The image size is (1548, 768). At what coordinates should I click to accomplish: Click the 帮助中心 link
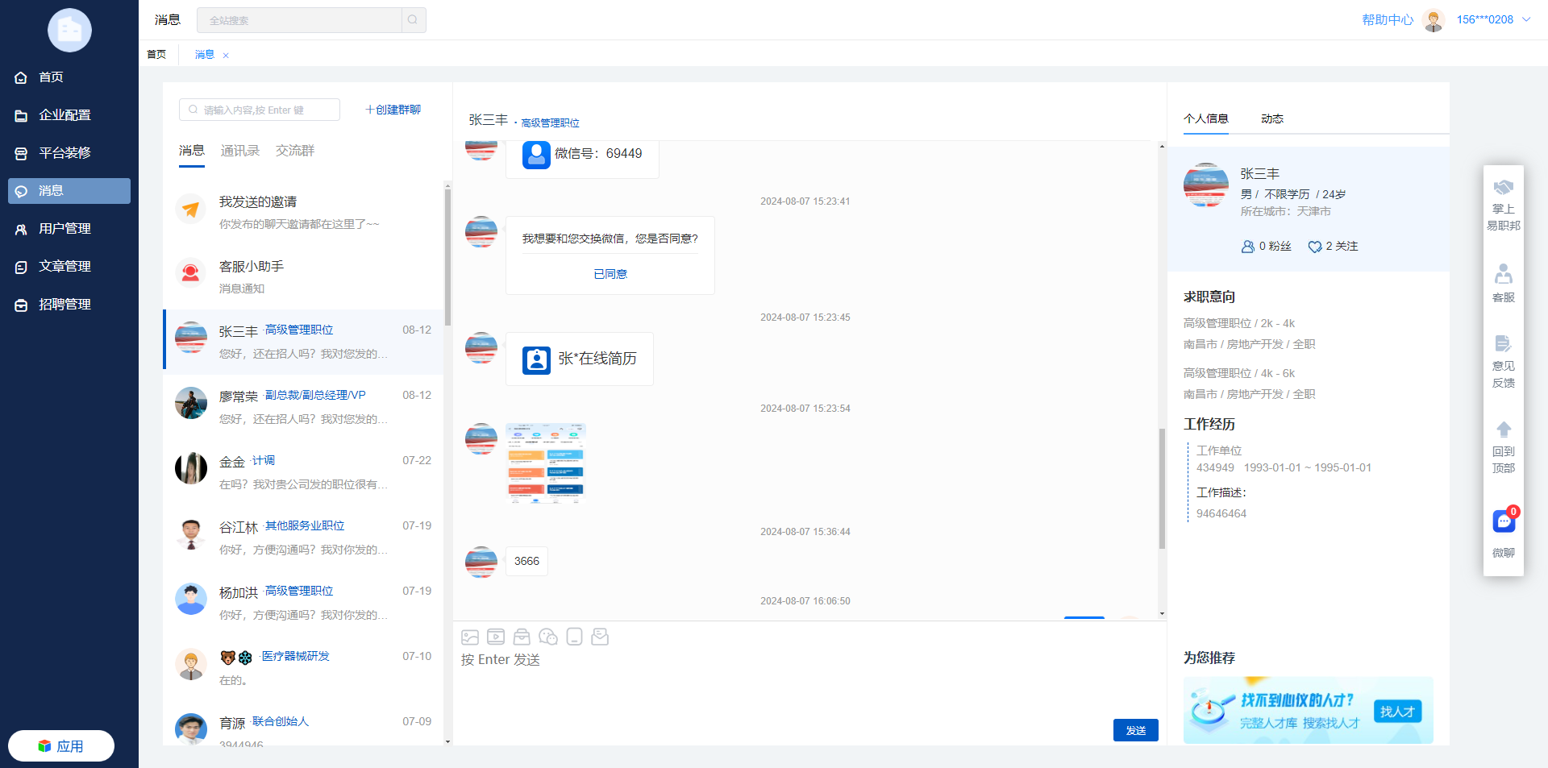[1387, 20]
